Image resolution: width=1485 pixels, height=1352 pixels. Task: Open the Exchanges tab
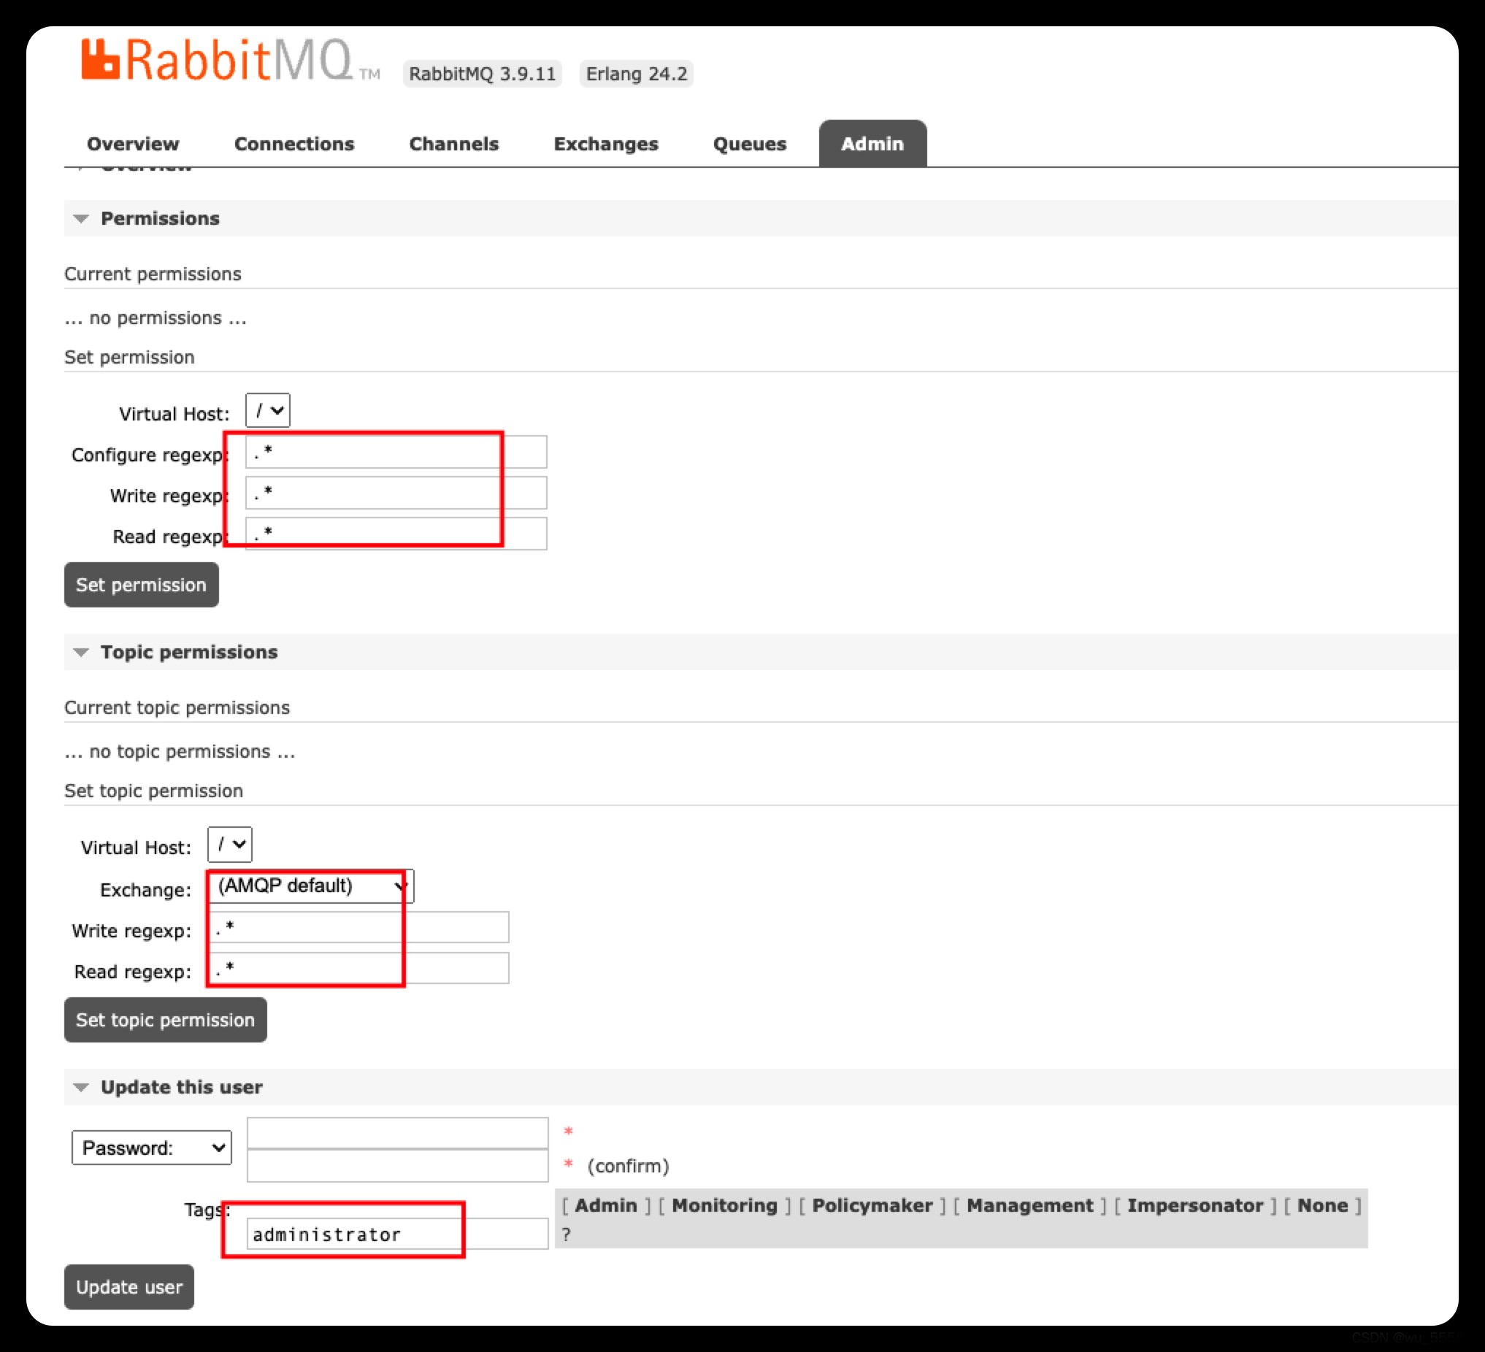(x=605, y=144)
